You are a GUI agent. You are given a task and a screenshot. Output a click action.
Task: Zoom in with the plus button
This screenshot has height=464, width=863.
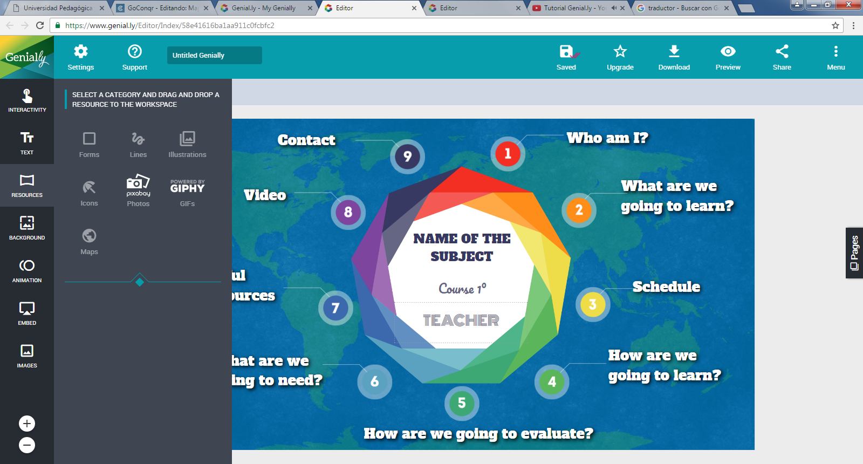click(x=27, y=424)
